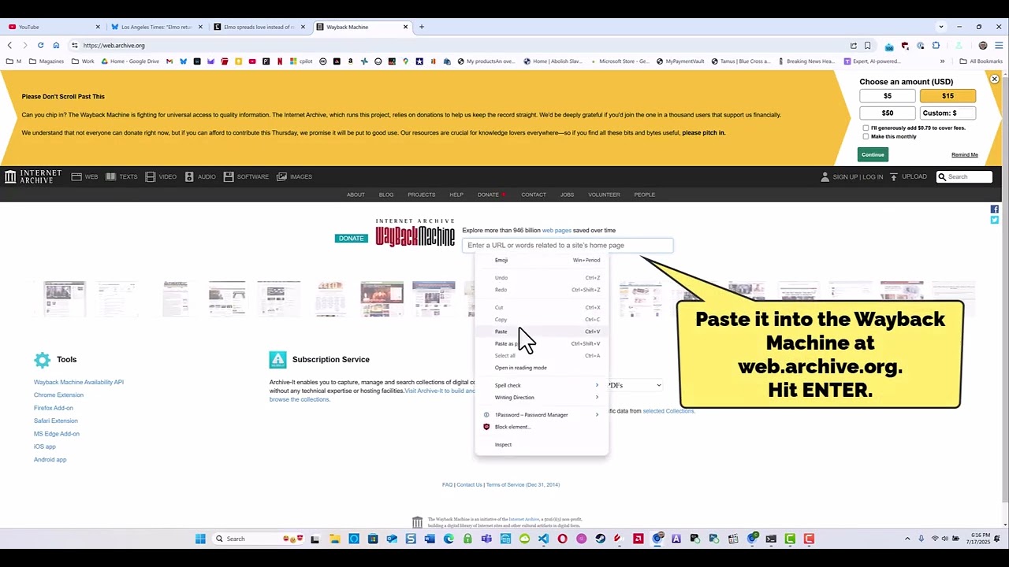
Task: Select the $15 donation amount
Action: pos(948,96)
